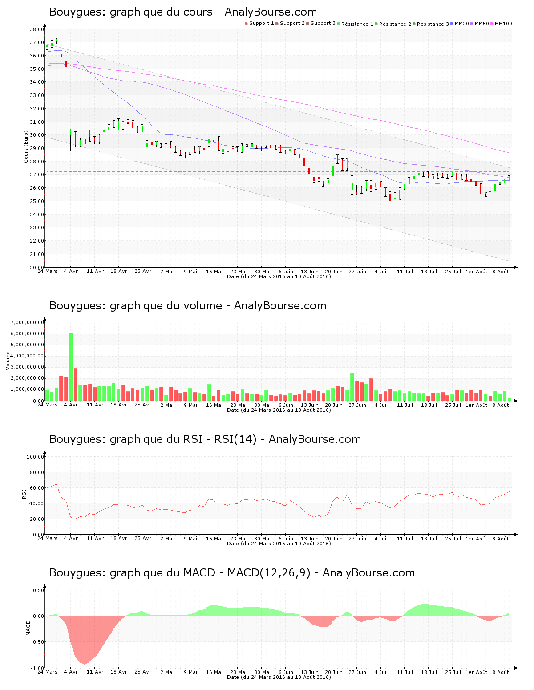Screen dimensions: 534x690
Task: Click the 'graphique du MACD - MACD(12,26,9)' title
Action: click(210, 573)
